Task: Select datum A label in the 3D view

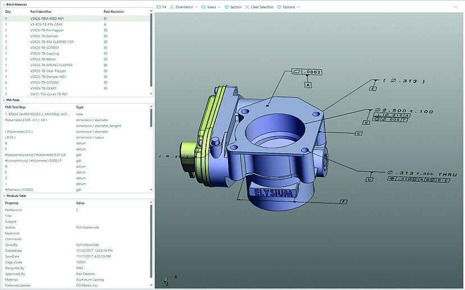Action: pyautogui.click(x=308, y=85)
